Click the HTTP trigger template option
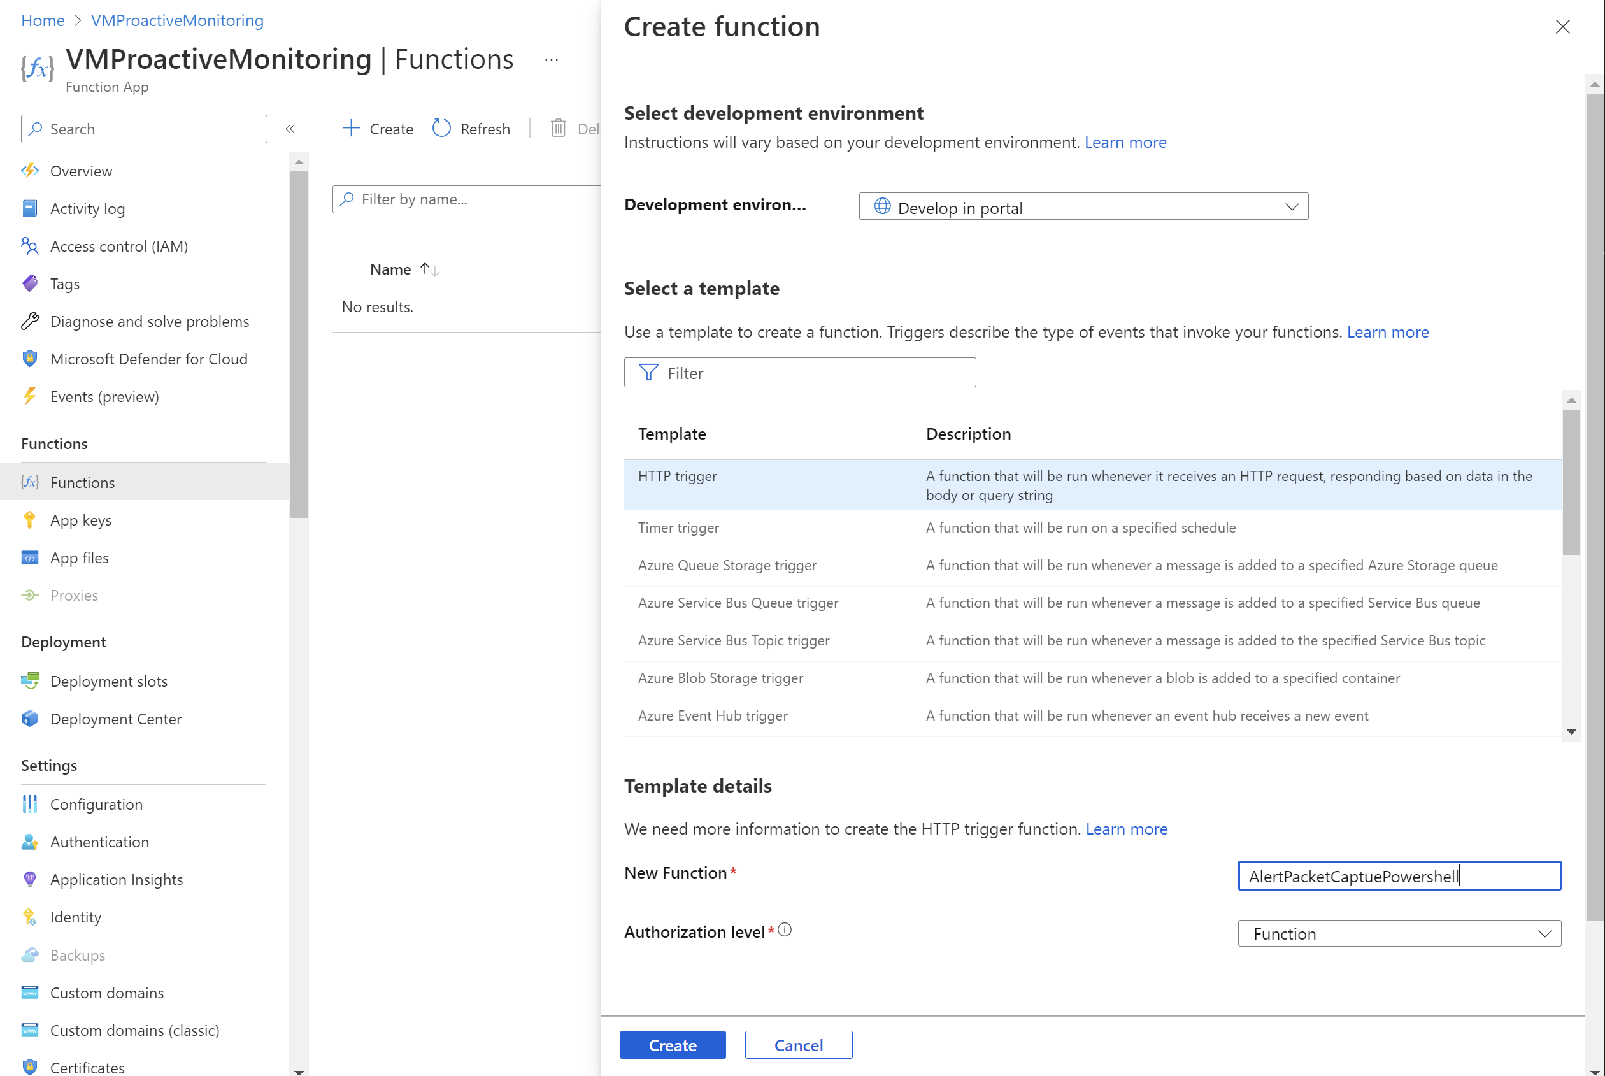 (676, 475)
